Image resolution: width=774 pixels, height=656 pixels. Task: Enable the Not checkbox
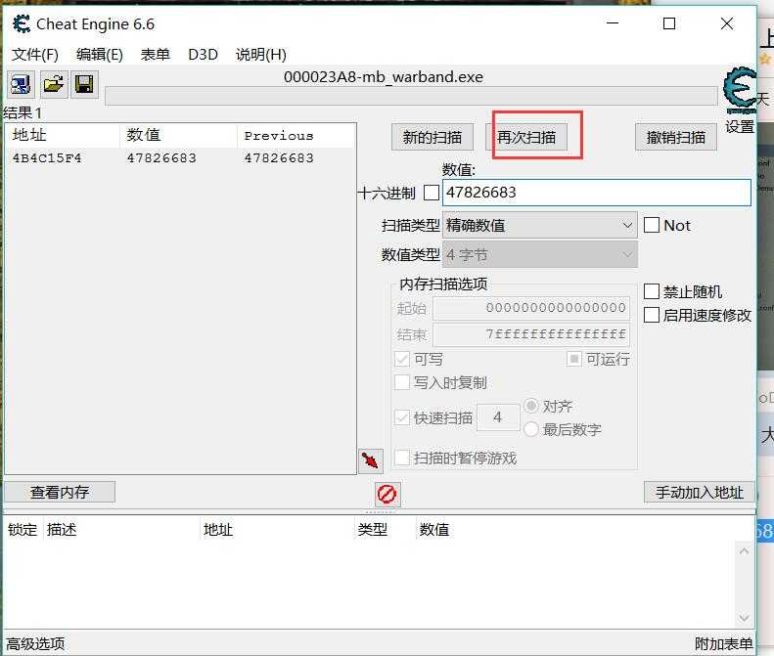coord(652,226)
